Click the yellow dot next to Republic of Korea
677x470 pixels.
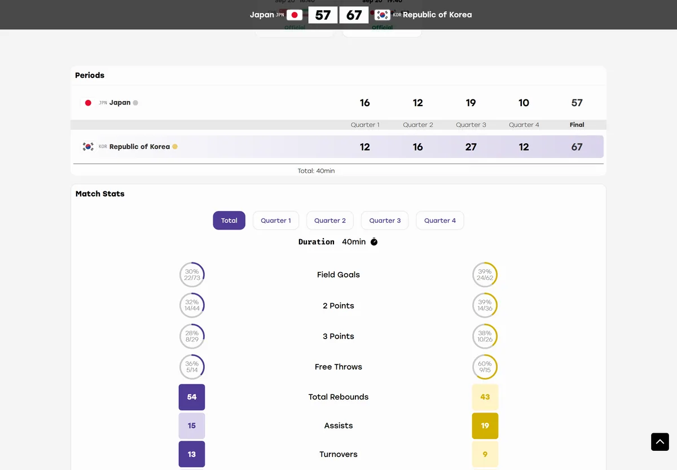click(175, 147)
